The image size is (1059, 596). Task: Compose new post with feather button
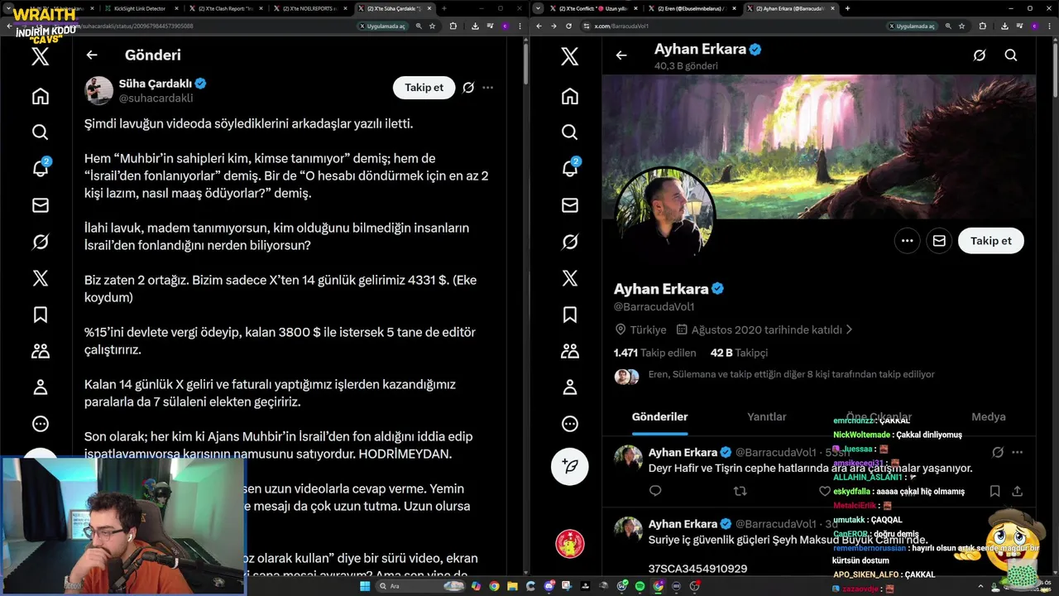569,466
